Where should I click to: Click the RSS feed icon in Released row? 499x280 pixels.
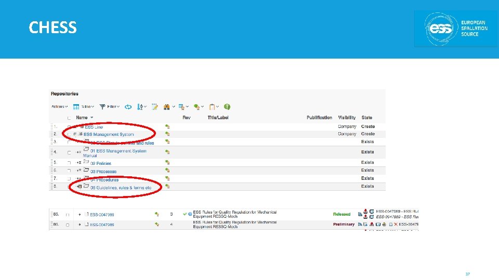[360, 214]
